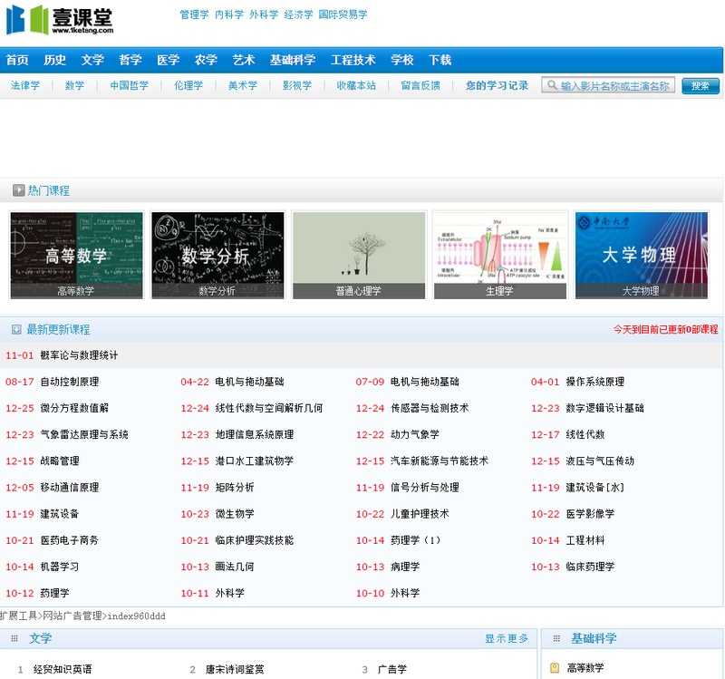Expand 显示更多 in the 文学 section
The height and width of the screenshot is (679, 725).
[507, 639]
